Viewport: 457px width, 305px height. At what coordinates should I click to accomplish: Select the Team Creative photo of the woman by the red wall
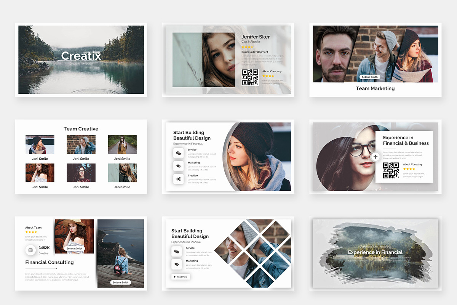[40, 173]
